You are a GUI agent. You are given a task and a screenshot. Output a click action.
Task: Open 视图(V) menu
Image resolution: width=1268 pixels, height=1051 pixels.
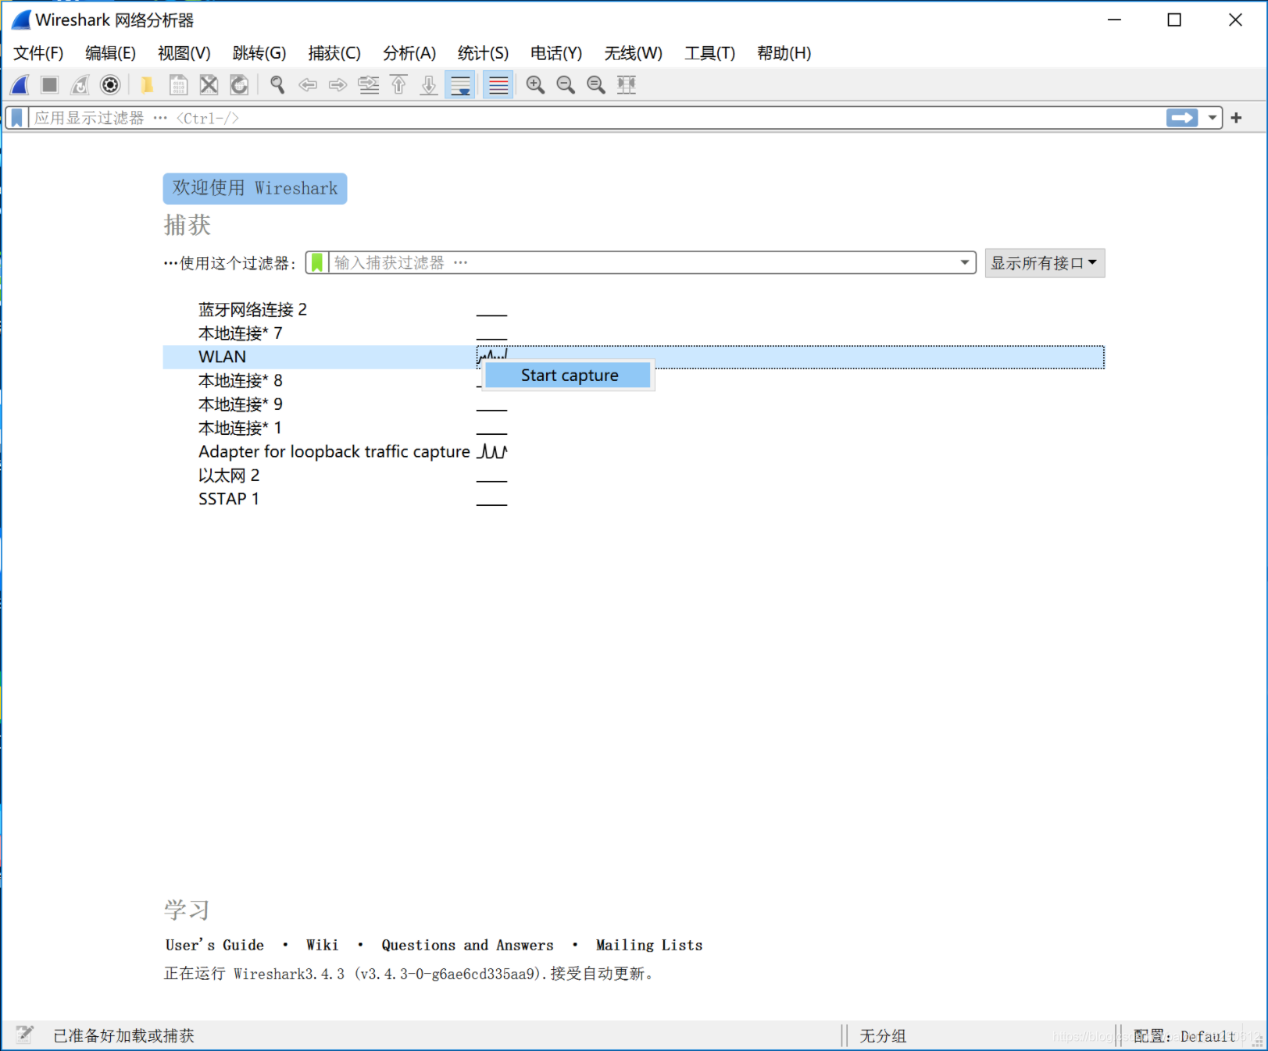(184, 53)
